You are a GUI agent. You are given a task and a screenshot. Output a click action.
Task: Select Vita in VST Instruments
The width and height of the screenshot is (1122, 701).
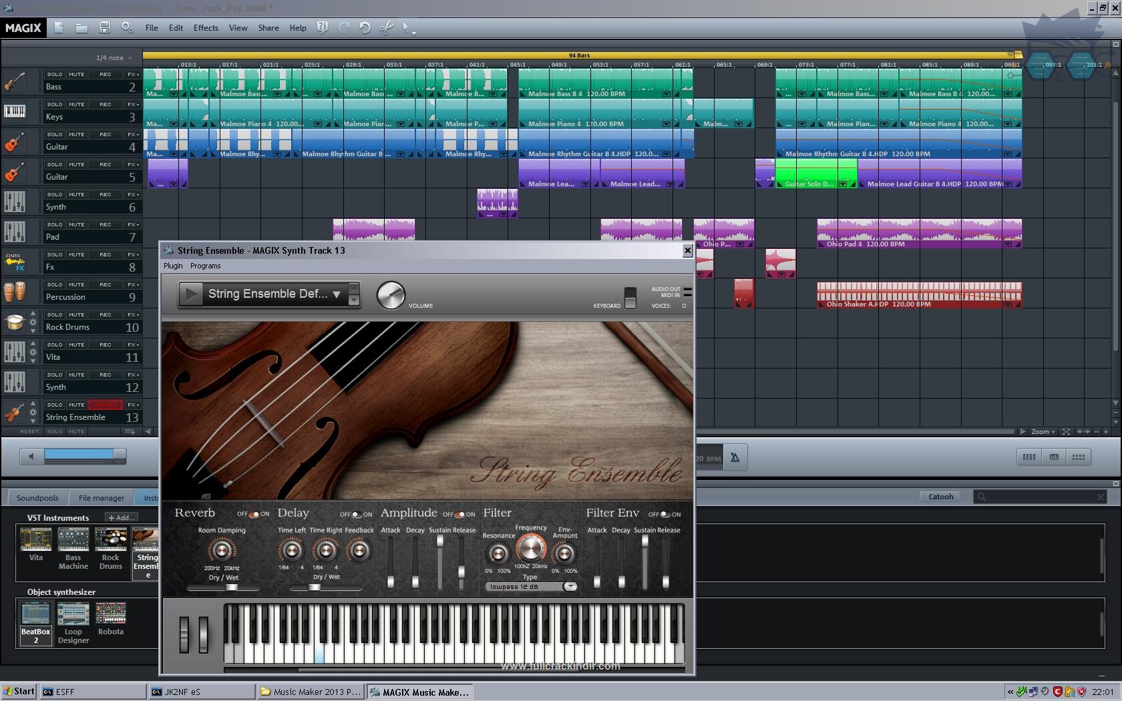click(35, 545)
